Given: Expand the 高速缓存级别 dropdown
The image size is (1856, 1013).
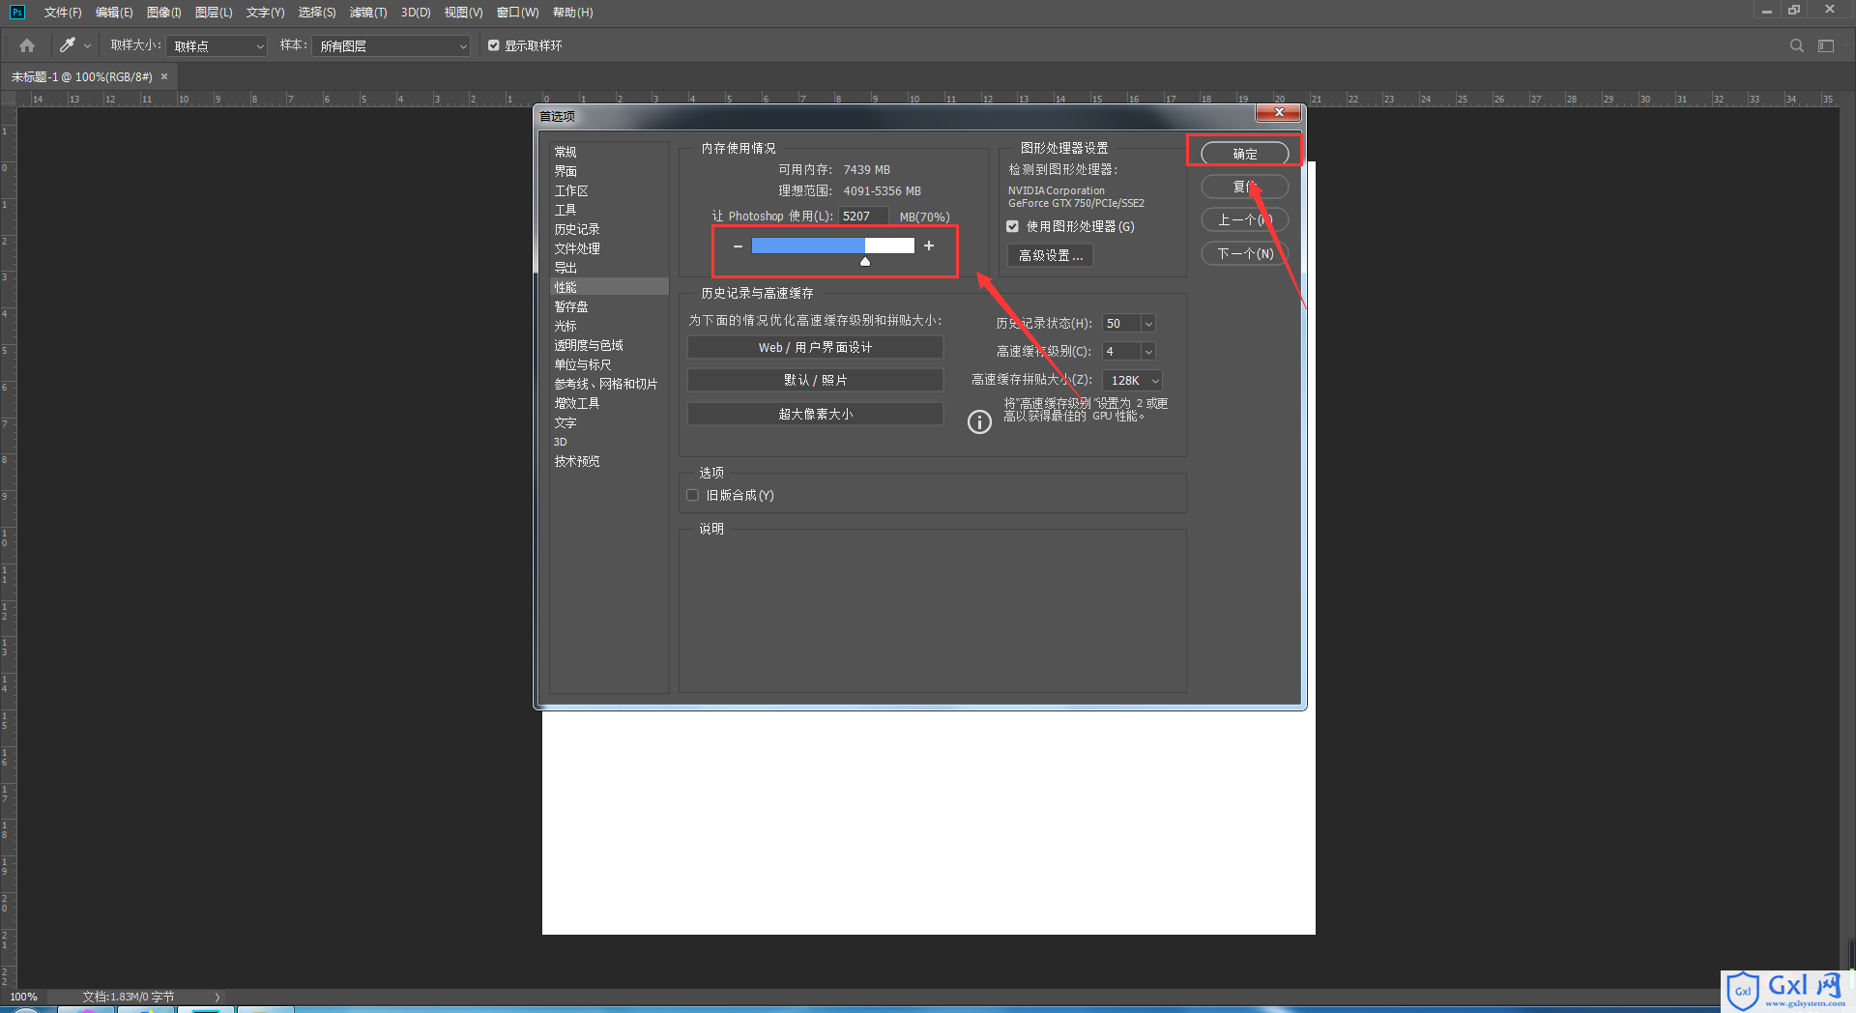Looking at the screenshot, I should pos(1148,352).
